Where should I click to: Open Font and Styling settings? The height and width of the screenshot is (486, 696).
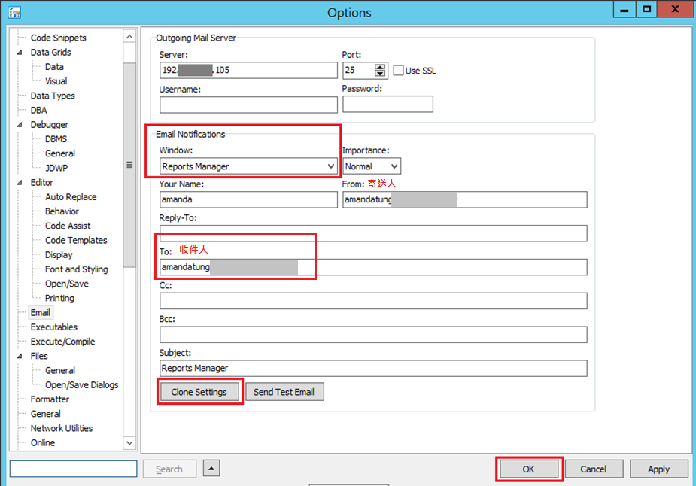[x=75, y=269]
